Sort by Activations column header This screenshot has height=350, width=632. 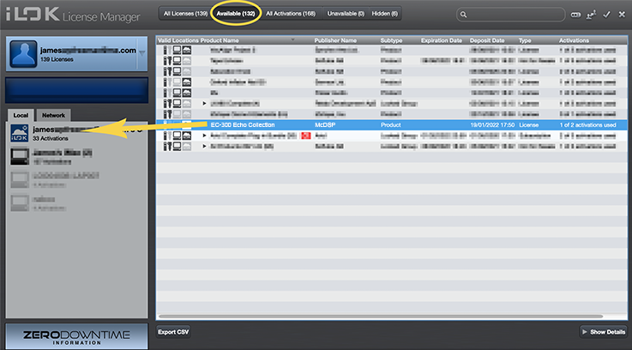(x=574, y=40)
